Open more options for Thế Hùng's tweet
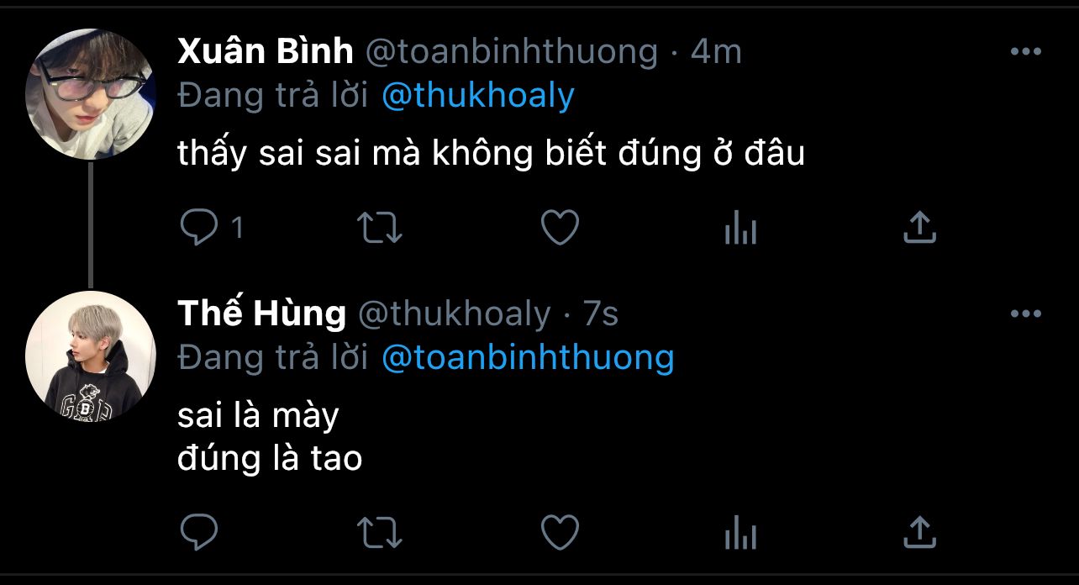This screenshot has height=585, width=1079. coord(1025,314)
